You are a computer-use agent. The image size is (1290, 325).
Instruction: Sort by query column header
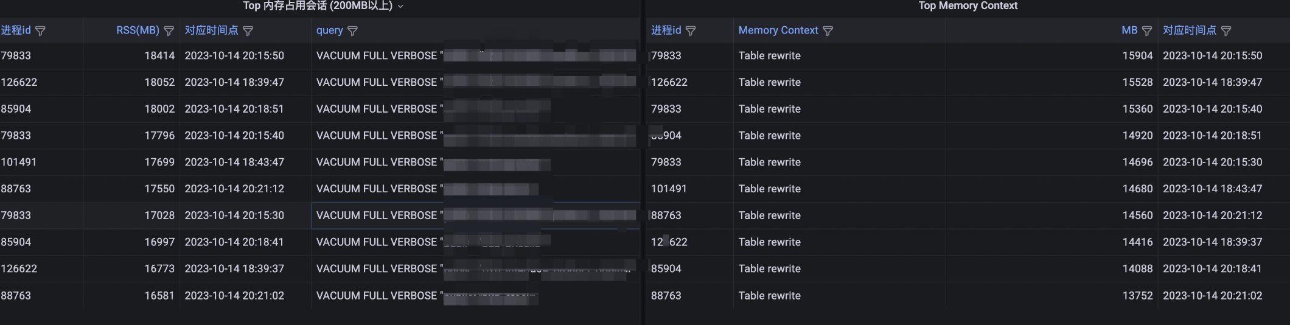[329, 30]
